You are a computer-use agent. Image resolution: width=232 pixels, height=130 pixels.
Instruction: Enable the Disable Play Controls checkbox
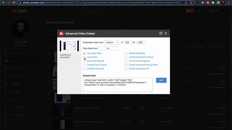84,65
